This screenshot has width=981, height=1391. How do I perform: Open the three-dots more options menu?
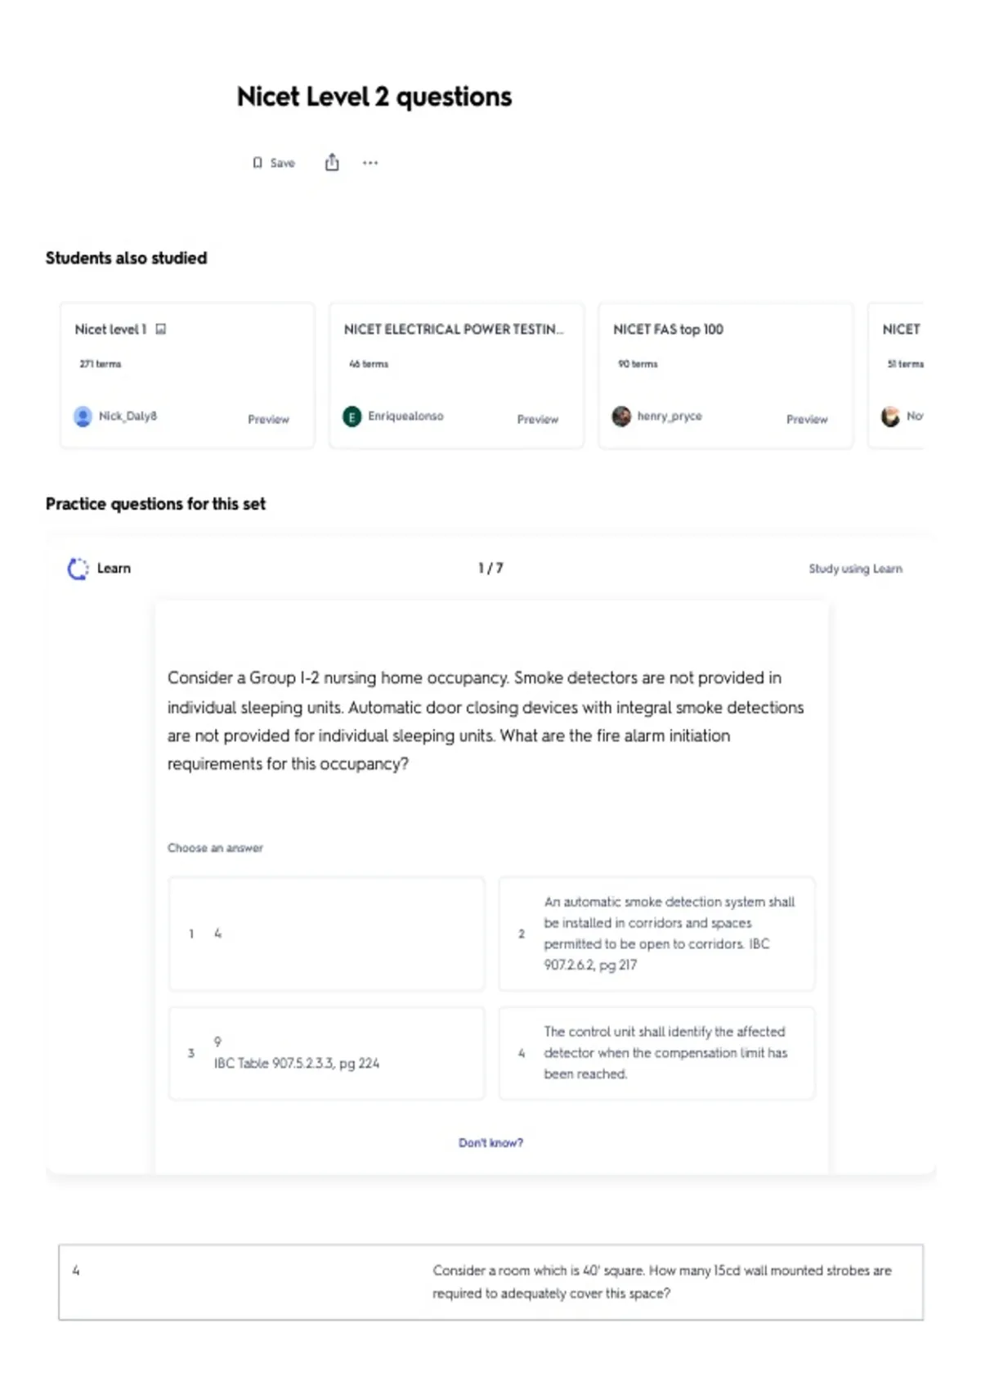[x=370, y=163]
